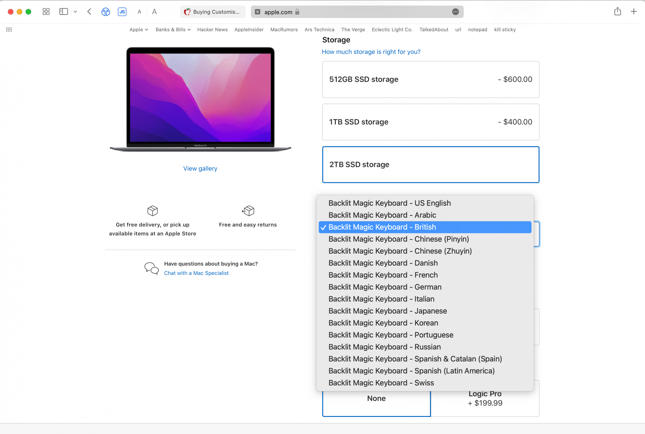Click the JS extension icon
Viewport: 645px width, 434px height.
pos(122,12)
